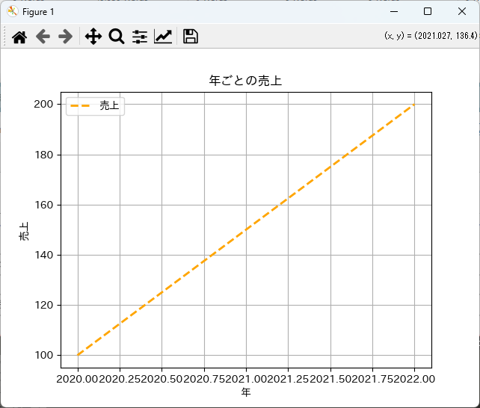Reset the plot to original view with Home
Screen dimensions: 480x408
(x=19, y=37)
